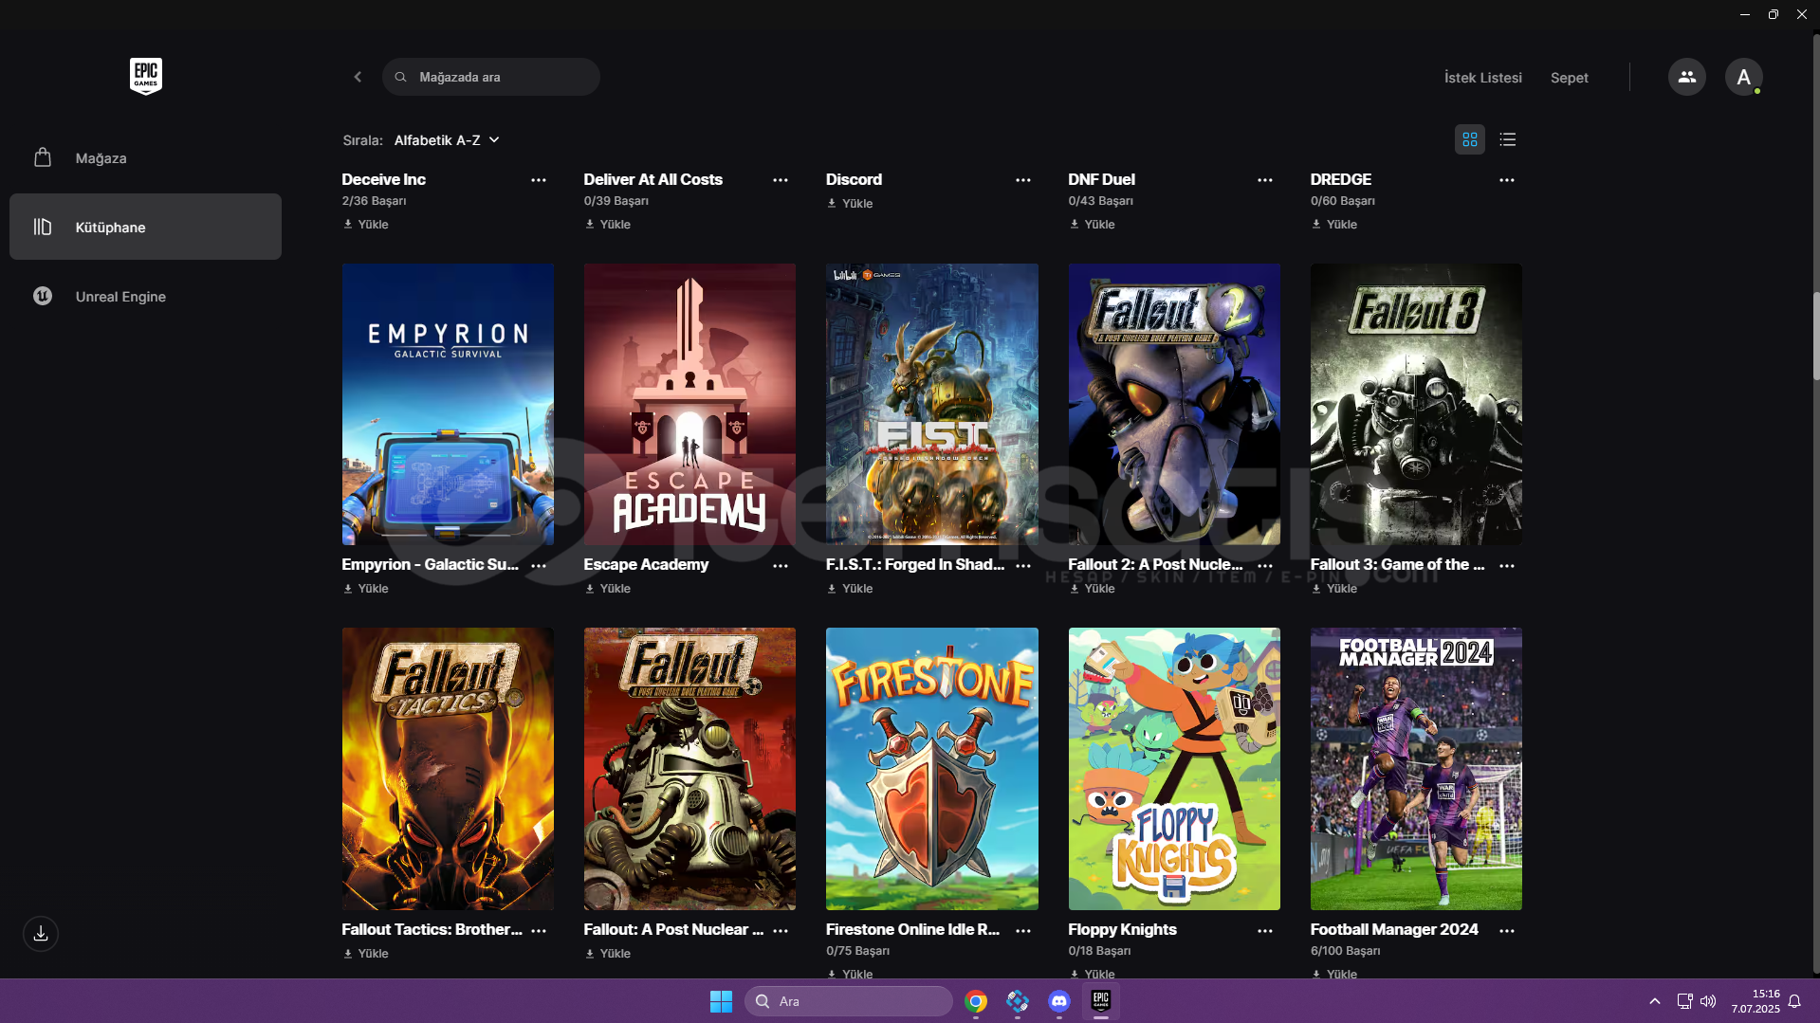
Task: Open the Fallout 2 cover art
Action: [x=1174, y=404]
